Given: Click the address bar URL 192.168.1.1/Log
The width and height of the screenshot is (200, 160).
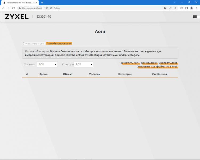Looking at the screenshot, I should tap(52, 8).
